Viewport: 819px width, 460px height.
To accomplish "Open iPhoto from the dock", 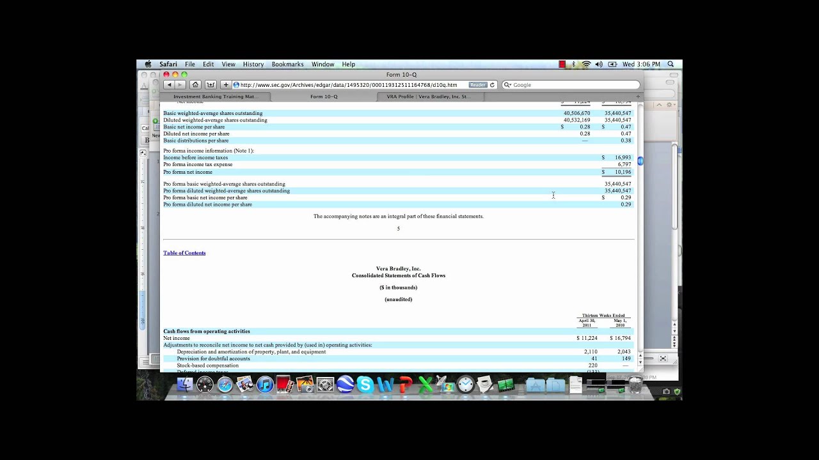I will tap(305, 385).
